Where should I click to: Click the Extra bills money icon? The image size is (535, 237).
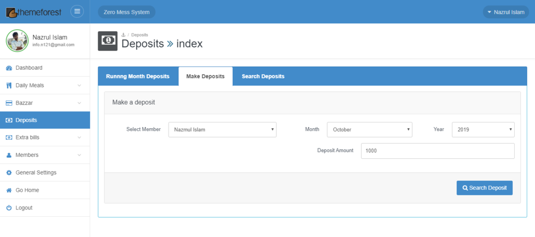[9, 138]
